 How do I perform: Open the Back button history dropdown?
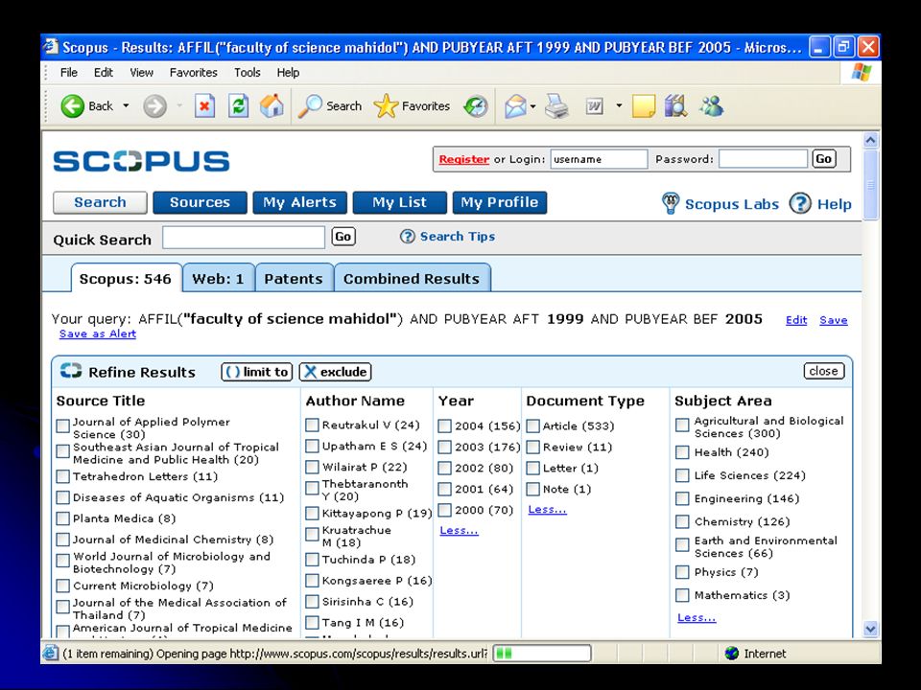point(126,106)
